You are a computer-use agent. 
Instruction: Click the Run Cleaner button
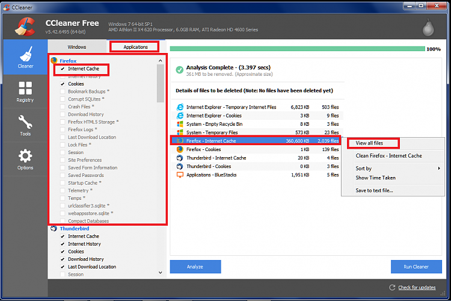coord(416,267)
